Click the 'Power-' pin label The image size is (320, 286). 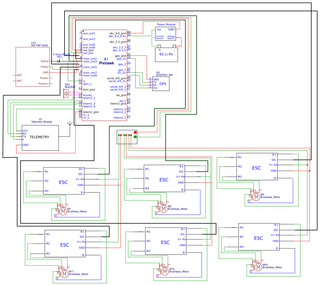click(x=44, y=78)
